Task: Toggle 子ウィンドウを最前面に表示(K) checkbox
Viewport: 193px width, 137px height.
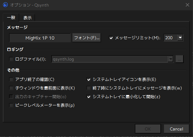Action: 11,88
